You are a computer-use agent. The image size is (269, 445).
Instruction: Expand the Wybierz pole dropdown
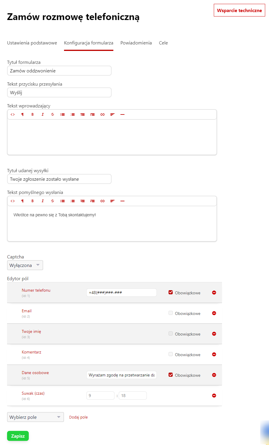click(x=35, y=417)
